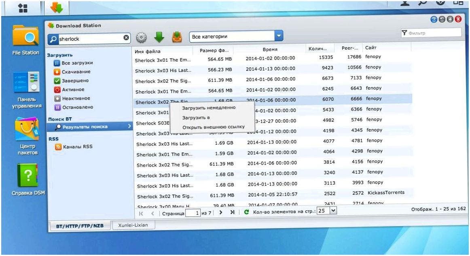Go to previous results page
470x256 pixels.
pos(152,213)
